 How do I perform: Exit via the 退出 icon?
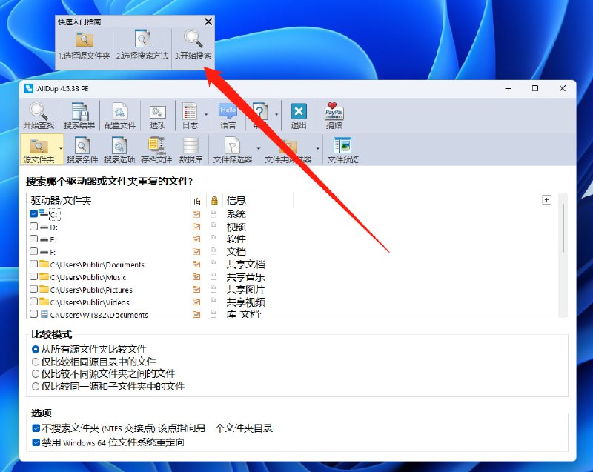tap(299, 113)
